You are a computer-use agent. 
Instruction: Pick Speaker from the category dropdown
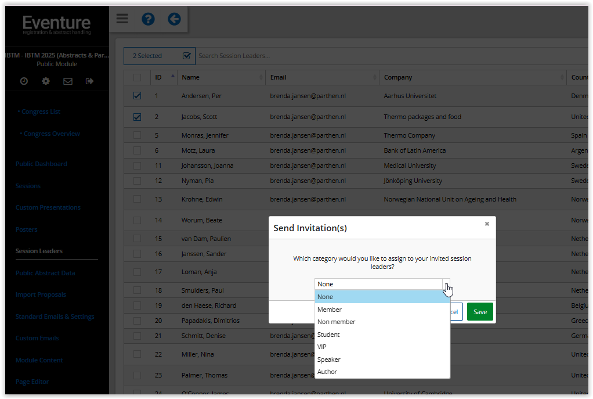[x=329, y=360]
